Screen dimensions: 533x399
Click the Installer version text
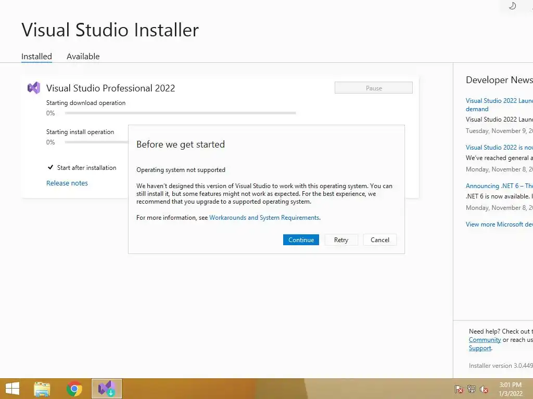pos(501,365)
